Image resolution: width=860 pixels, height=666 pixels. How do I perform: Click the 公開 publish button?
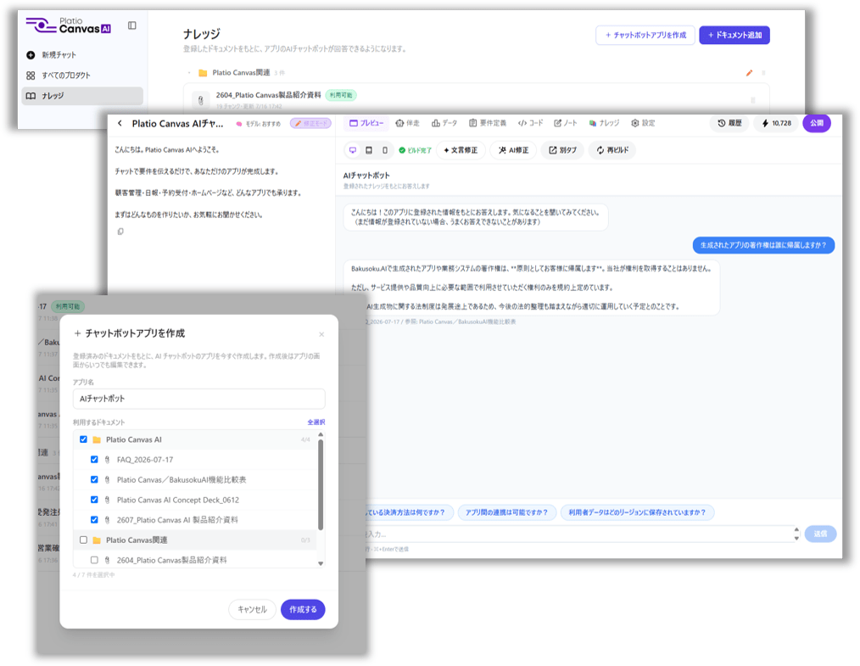coord(817,123)
